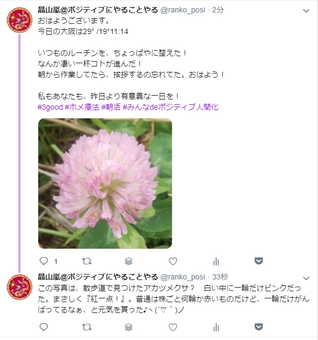
Task: Open @ranko_posi profile from first tweet
Action: click(183, 10)
